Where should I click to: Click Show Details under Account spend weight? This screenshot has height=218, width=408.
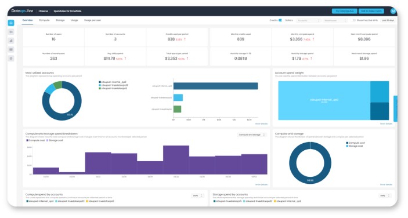pyautogui.click(x=386, y=123)
